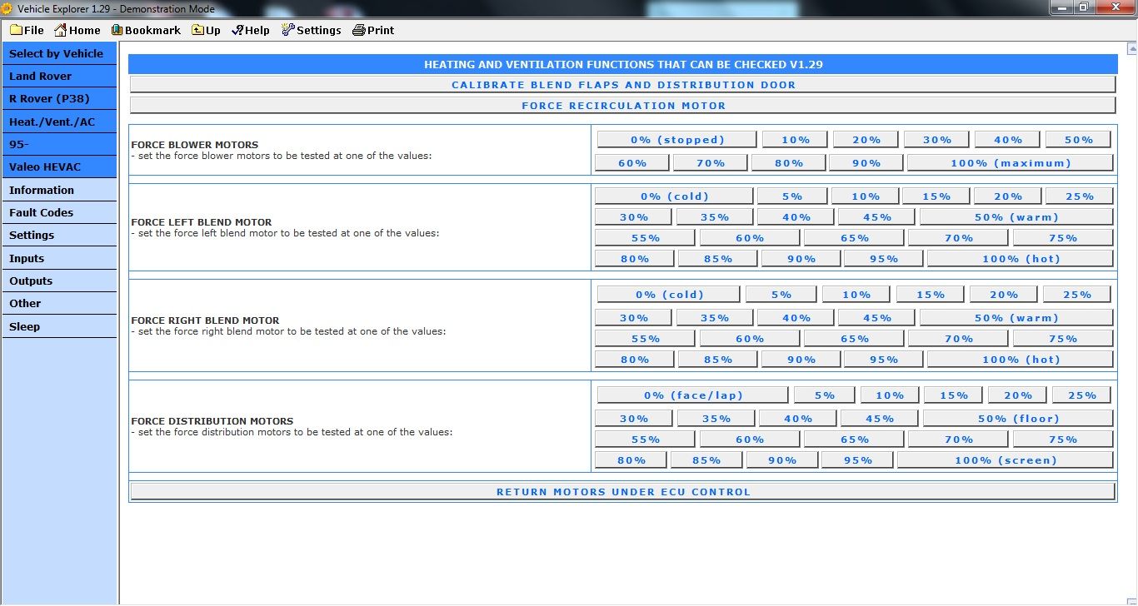The height and width of the screenshot is (606, 1138).
Task: Click the Home house icon
Action: pyautogui.click(x=61, y=30)
